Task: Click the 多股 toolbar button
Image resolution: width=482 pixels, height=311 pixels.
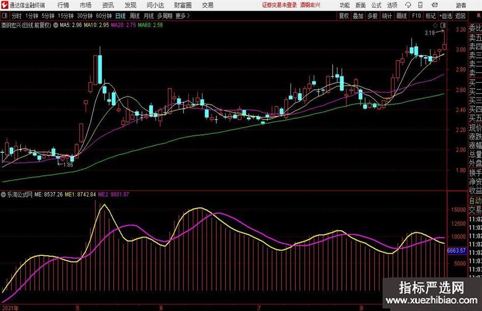Action: (372, 16)
